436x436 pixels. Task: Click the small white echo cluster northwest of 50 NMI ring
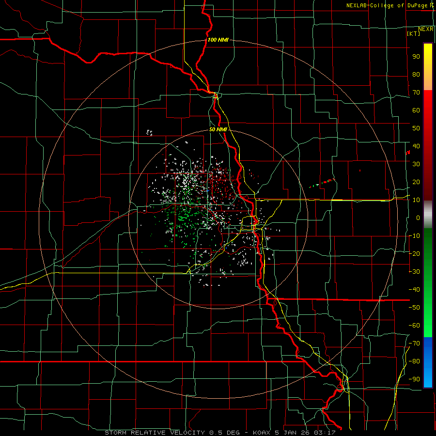(150, 132)
